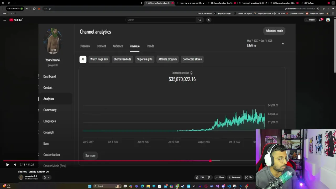Open the account avatar menu
The height and width of the screenshot is (189, 336).
328,20
